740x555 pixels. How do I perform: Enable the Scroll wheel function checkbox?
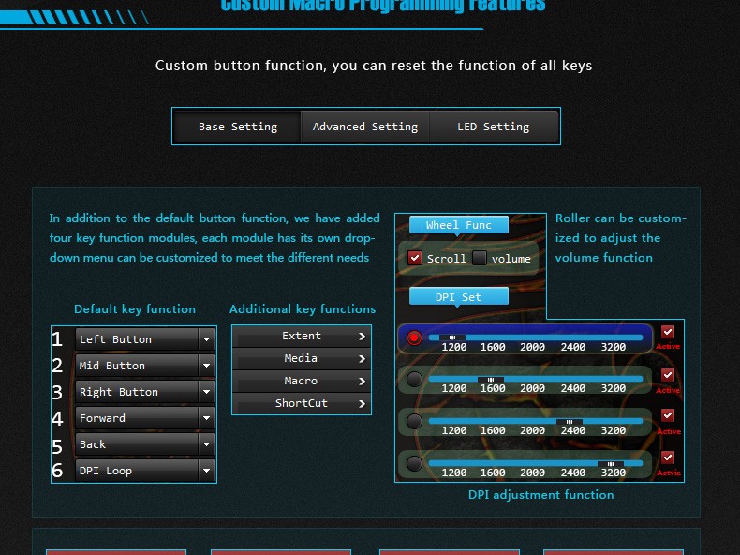click(415, 258)
